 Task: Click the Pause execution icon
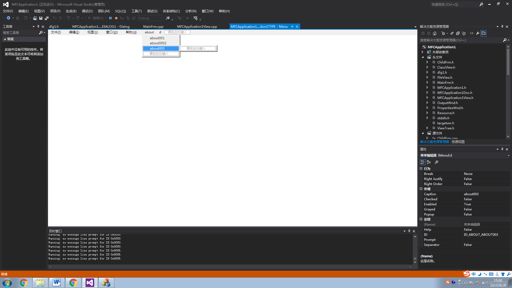[110, 18]
